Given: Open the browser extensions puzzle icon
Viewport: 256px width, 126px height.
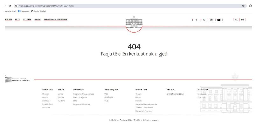Looking at the screenshot, I should 251,6.
